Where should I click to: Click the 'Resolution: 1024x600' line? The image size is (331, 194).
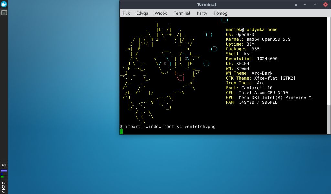click(251, 59)
